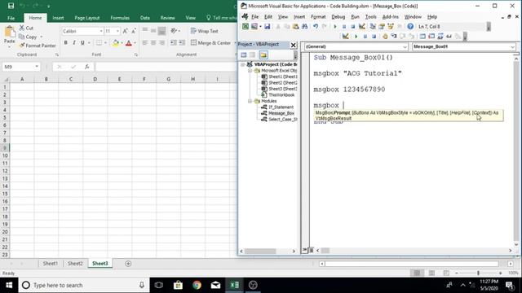Switch to the Formulas tab in Excel
522x293 pixels.
tap(120, 18)
